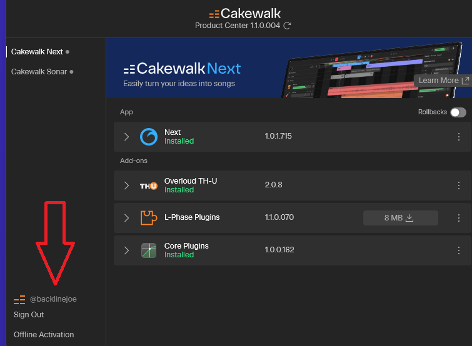This screenshot has width=472, height=346.
Task: Open the three-dot menu for Overloud TH-U
Action: (458, 185)
